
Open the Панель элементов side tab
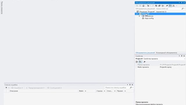2,8
